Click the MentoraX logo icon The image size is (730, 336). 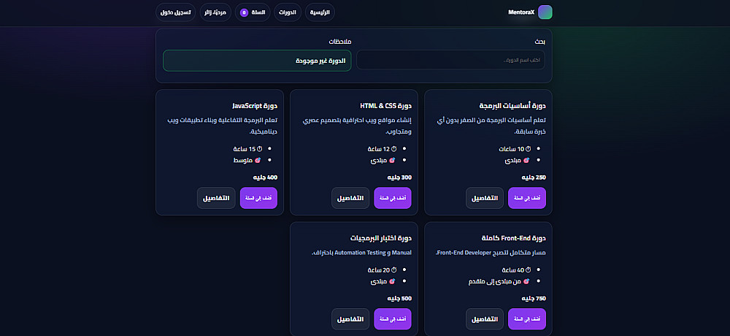point(545,12)
